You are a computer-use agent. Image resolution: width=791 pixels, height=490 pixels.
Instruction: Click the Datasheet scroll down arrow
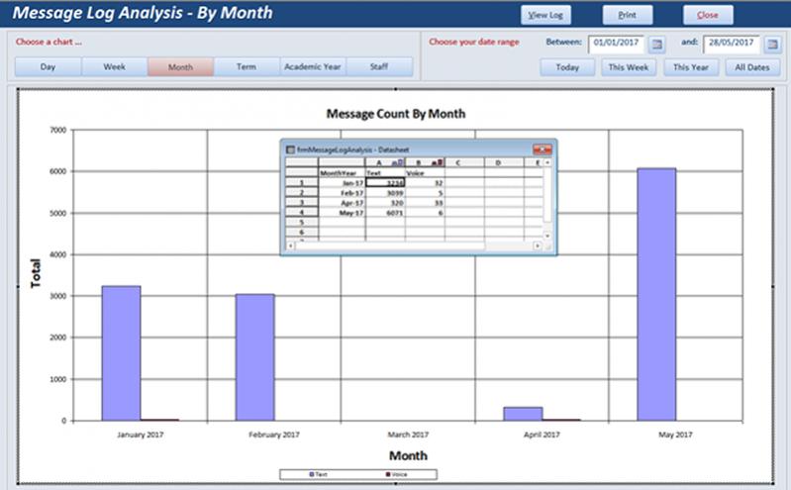point(547,236)
